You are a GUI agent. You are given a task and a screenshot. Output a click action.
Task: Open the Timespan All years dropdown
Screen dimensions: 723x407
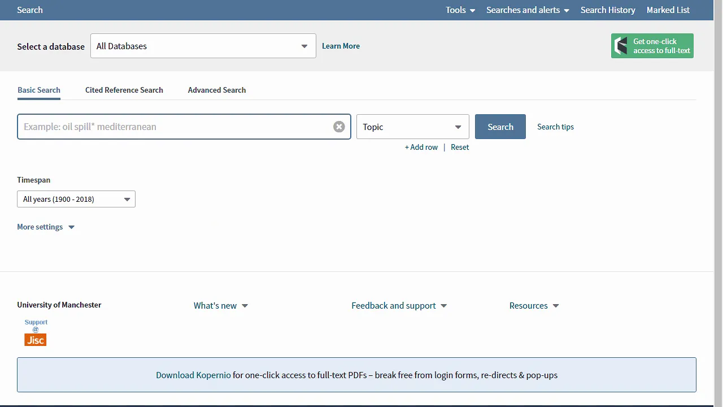coord(76,199)
